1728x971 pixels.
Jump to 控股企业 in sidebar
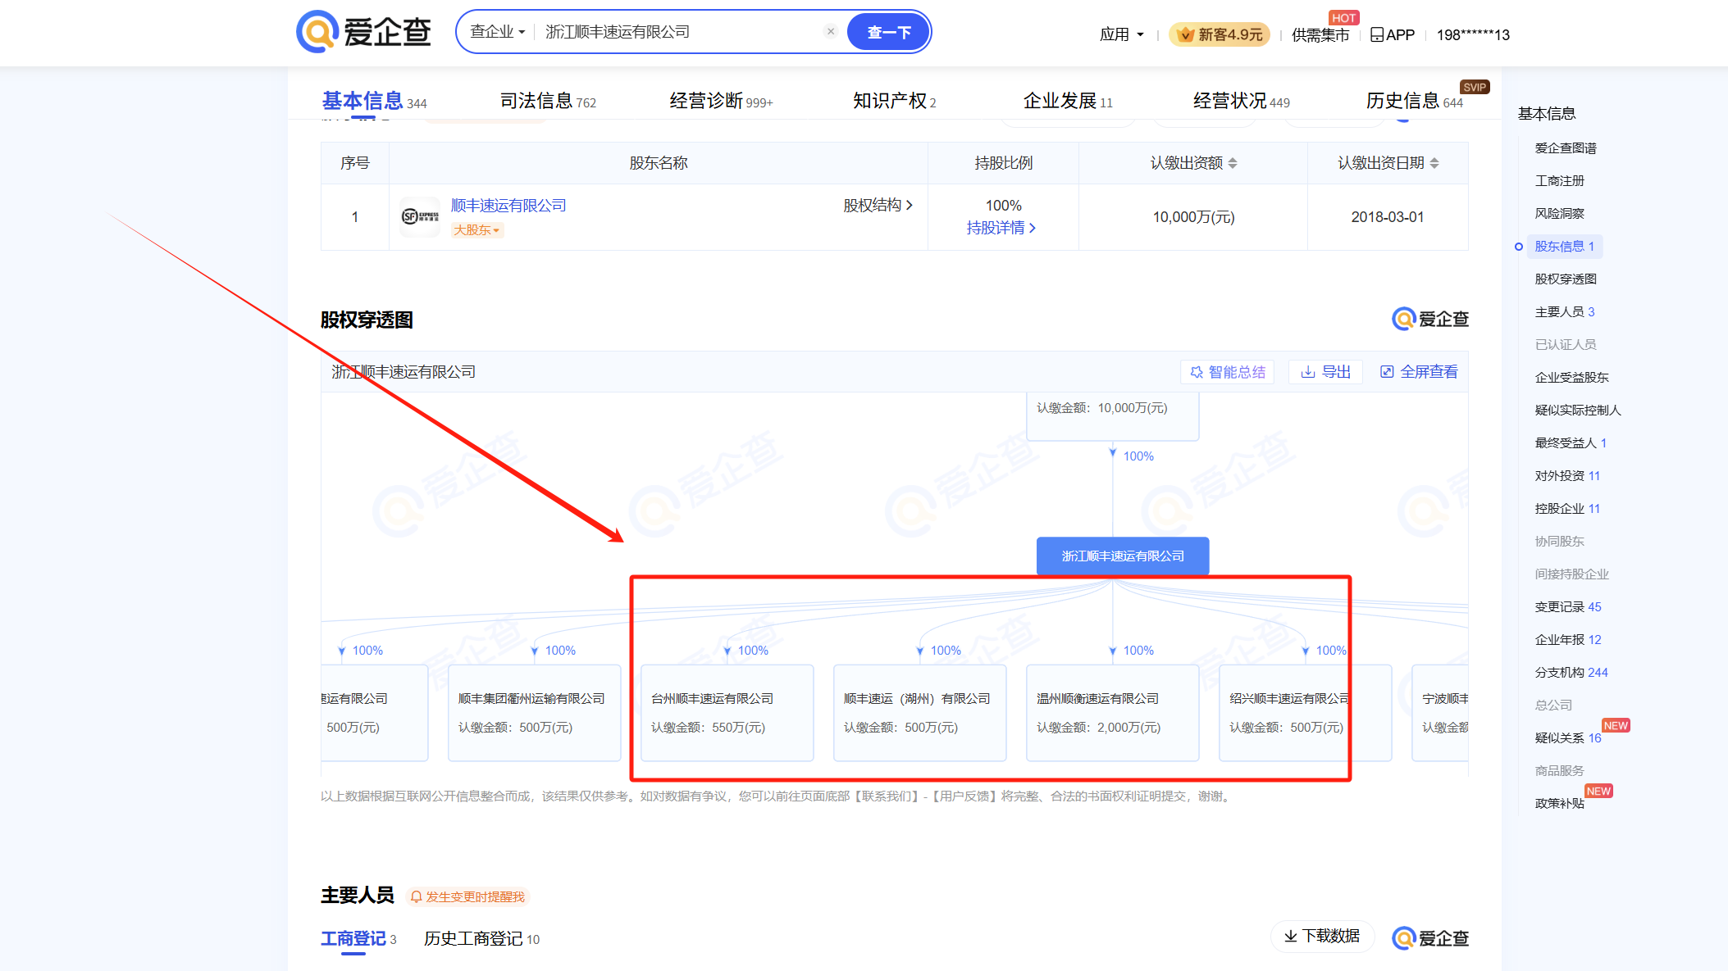pyautogui.click(x=1567, y=509)
